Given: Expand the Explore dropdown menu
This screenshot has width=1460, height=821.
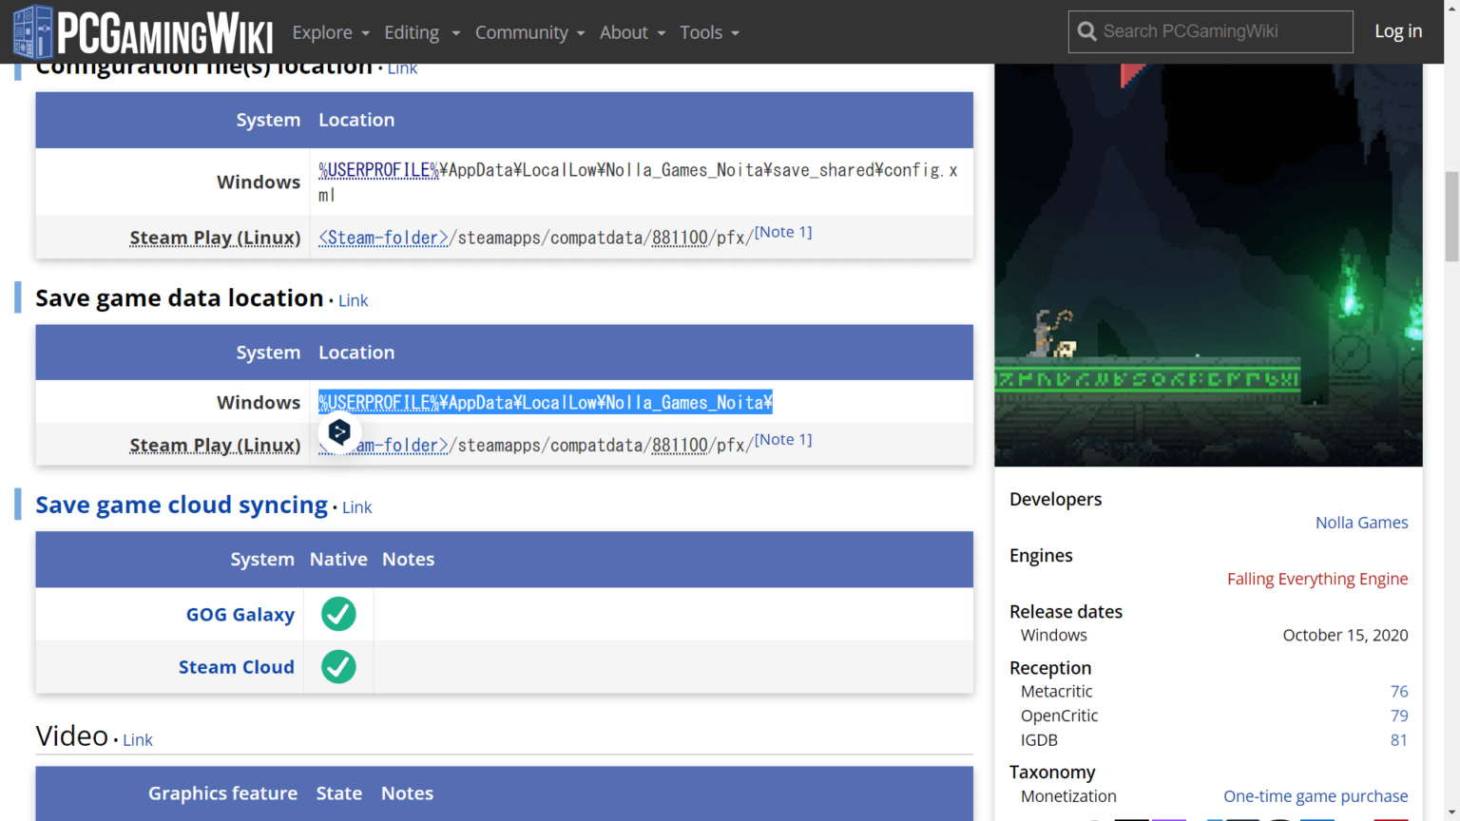Looking at the screenshot, I should 330,32.
